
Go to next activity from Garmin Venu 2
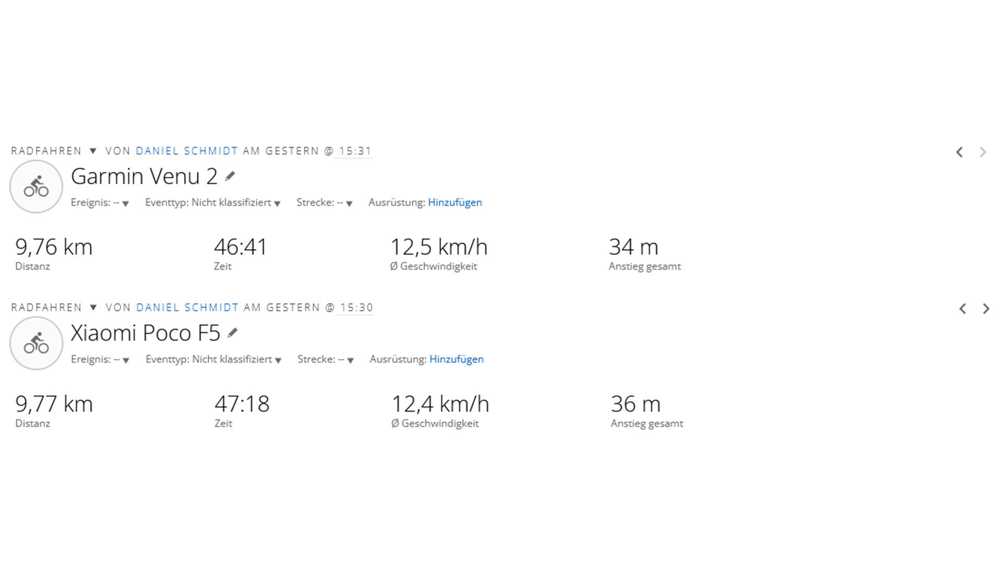pos(983,152)
